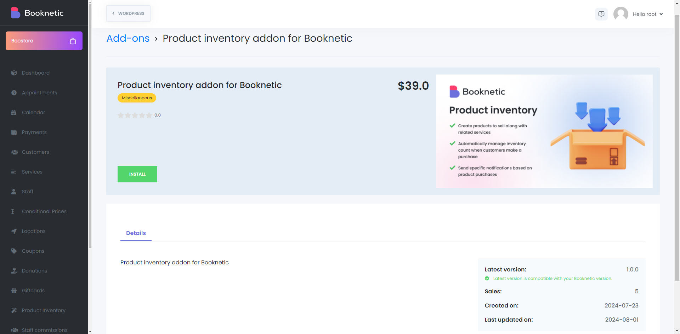Click 'Latest version is compatible' message
The width and height of the screenshot is (680, 334).
coord(552,279)
